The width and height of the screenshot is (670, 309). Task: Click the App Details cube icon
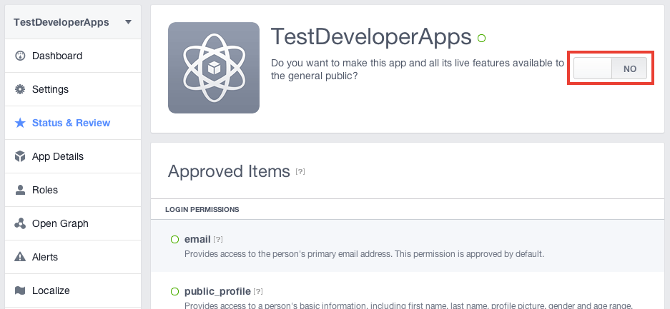point(20,156)
